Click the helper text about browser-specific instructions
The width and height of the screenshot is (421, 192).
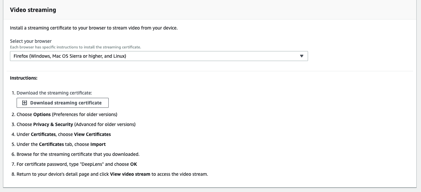click(x=75, y=47)
